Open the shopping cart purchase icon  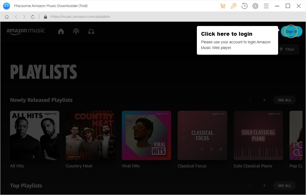pyautogui.click(x=223, y=6)
